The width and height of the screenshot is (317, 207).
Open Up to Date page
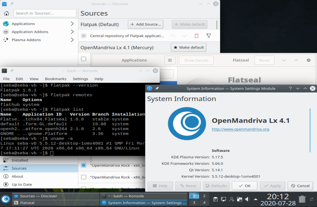pyautogui.click(x=39, y=184)
